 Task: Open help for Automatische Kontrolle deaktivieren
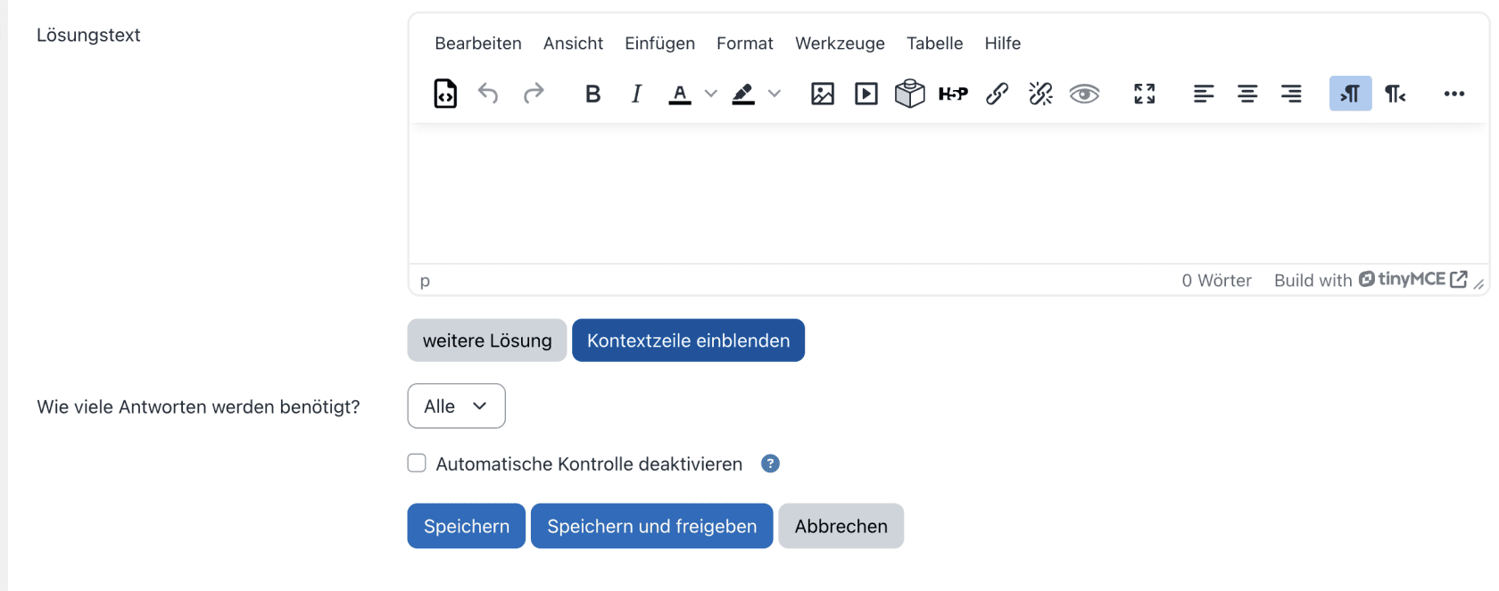770,464
